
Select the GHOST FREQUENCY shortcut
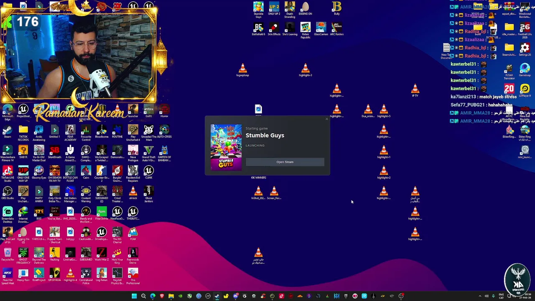(x=23, y=256)
